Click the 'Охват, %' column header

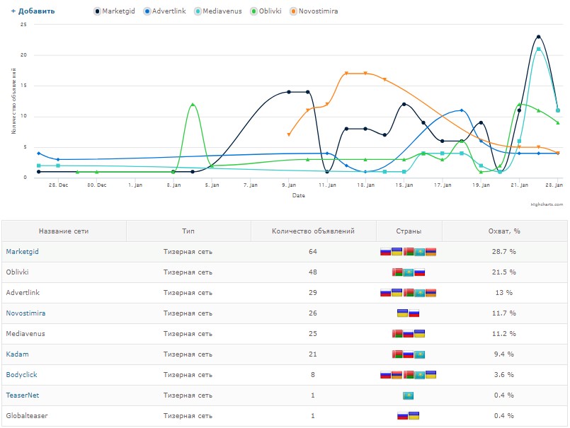pyautogui.click(x=504, y=231)
